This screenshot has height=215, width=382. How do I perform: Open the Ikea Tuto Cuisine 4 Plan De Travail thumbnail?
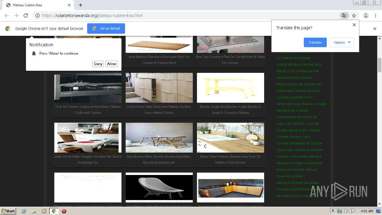230,44
